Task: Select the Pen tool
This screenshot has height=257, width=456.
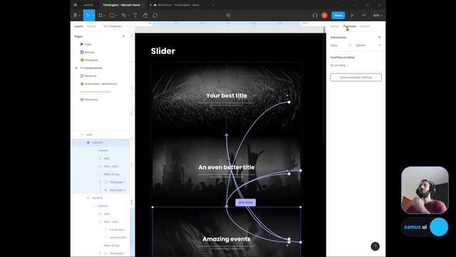Action: tap(123, 16)
